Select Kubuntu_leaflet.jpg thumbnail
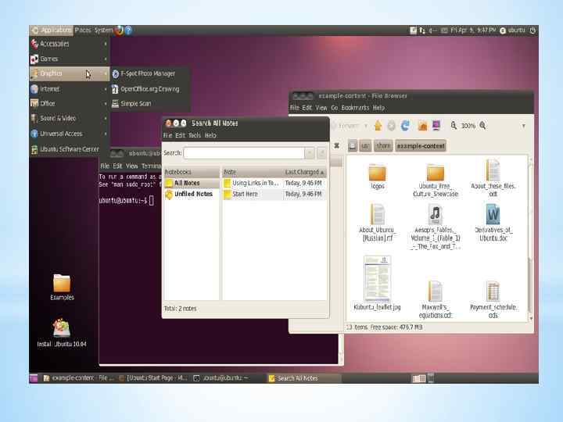563x422 pixels. [x=377, y=278]
